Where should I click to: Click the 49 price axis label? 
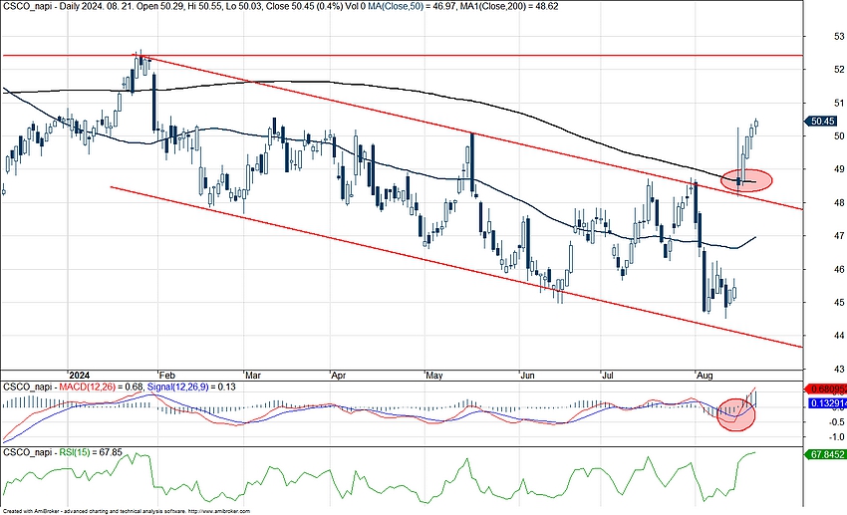tap(839, 169)
